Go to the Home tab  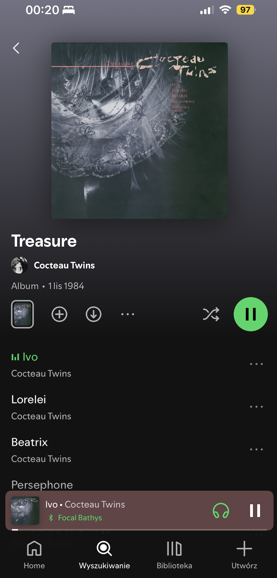coord(34,555)
